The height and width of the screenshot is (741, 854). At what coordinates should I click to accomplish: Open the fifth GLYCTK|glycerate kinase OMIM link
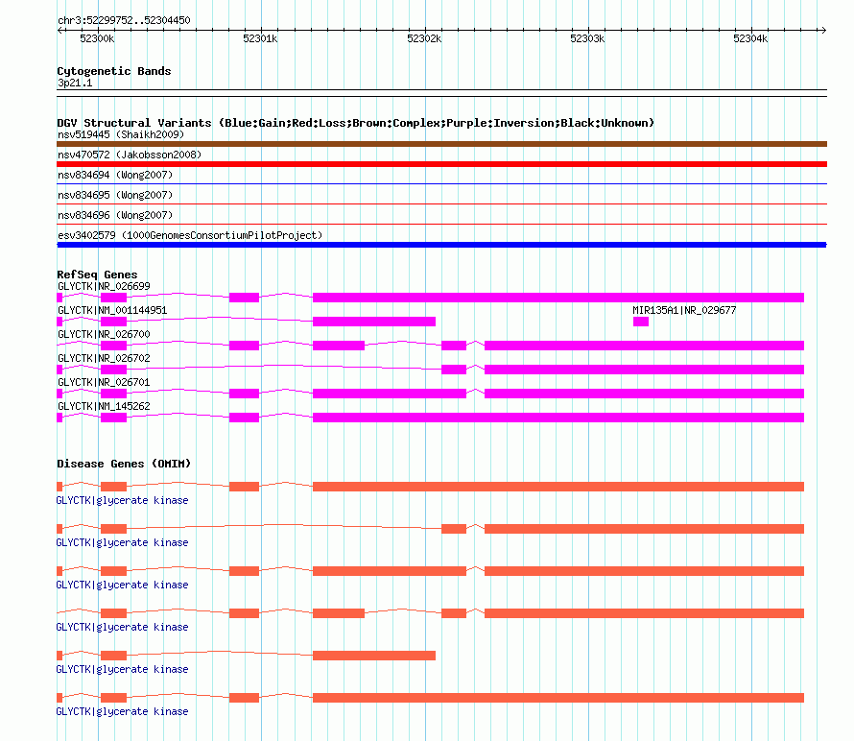[x=122, y=669]
